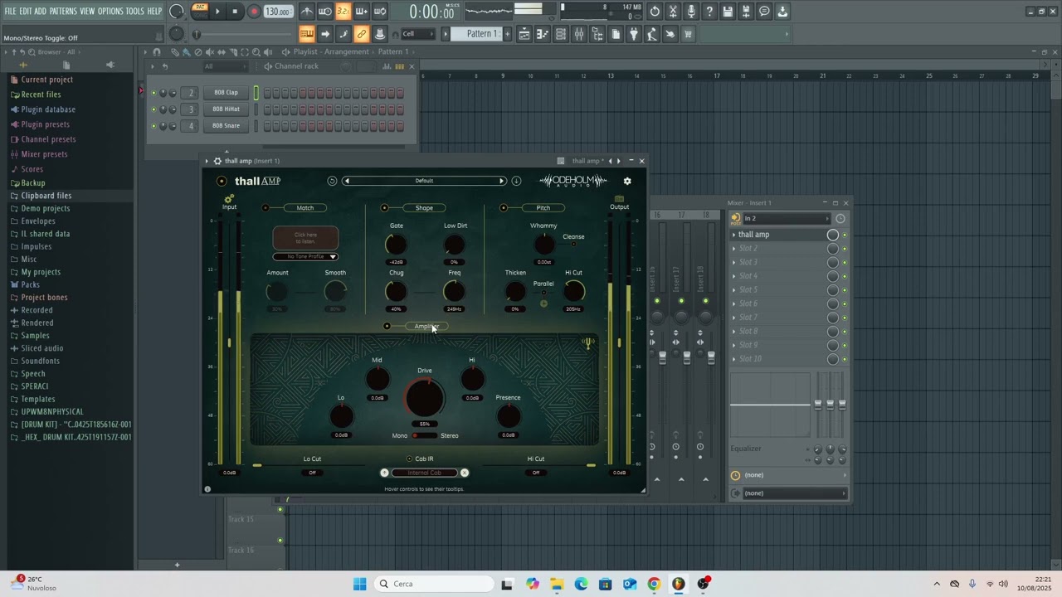Open the PATTERNS menu
The image size is (1062, 597).
[62, 11]
